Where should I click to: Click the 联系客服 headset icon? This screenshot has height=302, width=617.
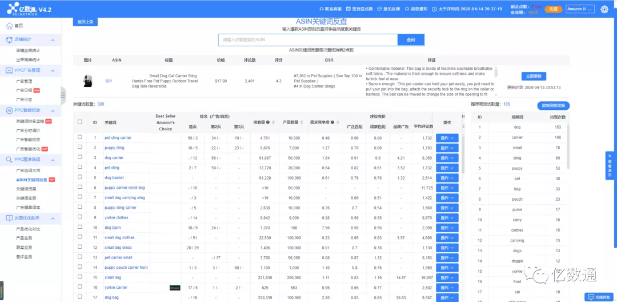321,9
